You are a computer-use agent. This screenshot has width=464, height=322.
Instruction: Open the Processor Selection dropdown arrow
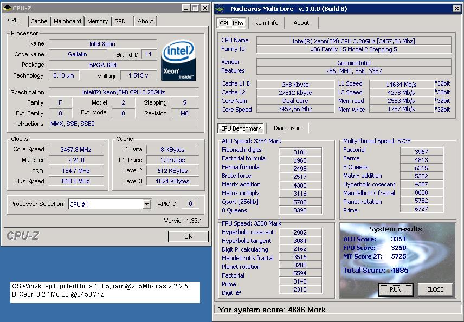point(147,204)
